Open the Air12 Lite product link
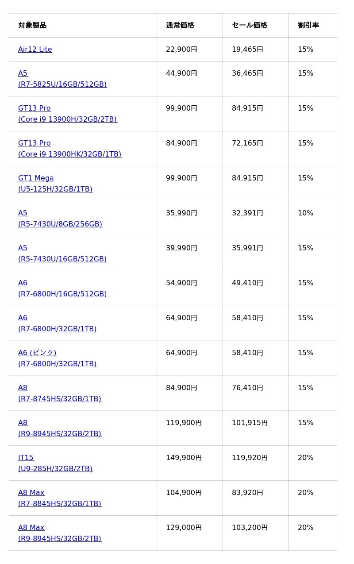The image size is (354, 564). pyautogui.click(x=35, y=50)
